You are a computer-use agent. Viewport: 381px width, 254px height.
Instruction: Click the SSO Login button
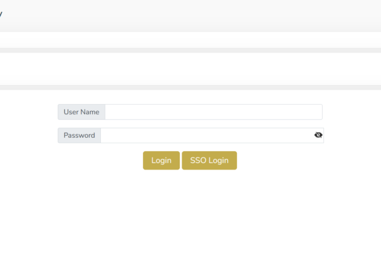tap(209, 161)
